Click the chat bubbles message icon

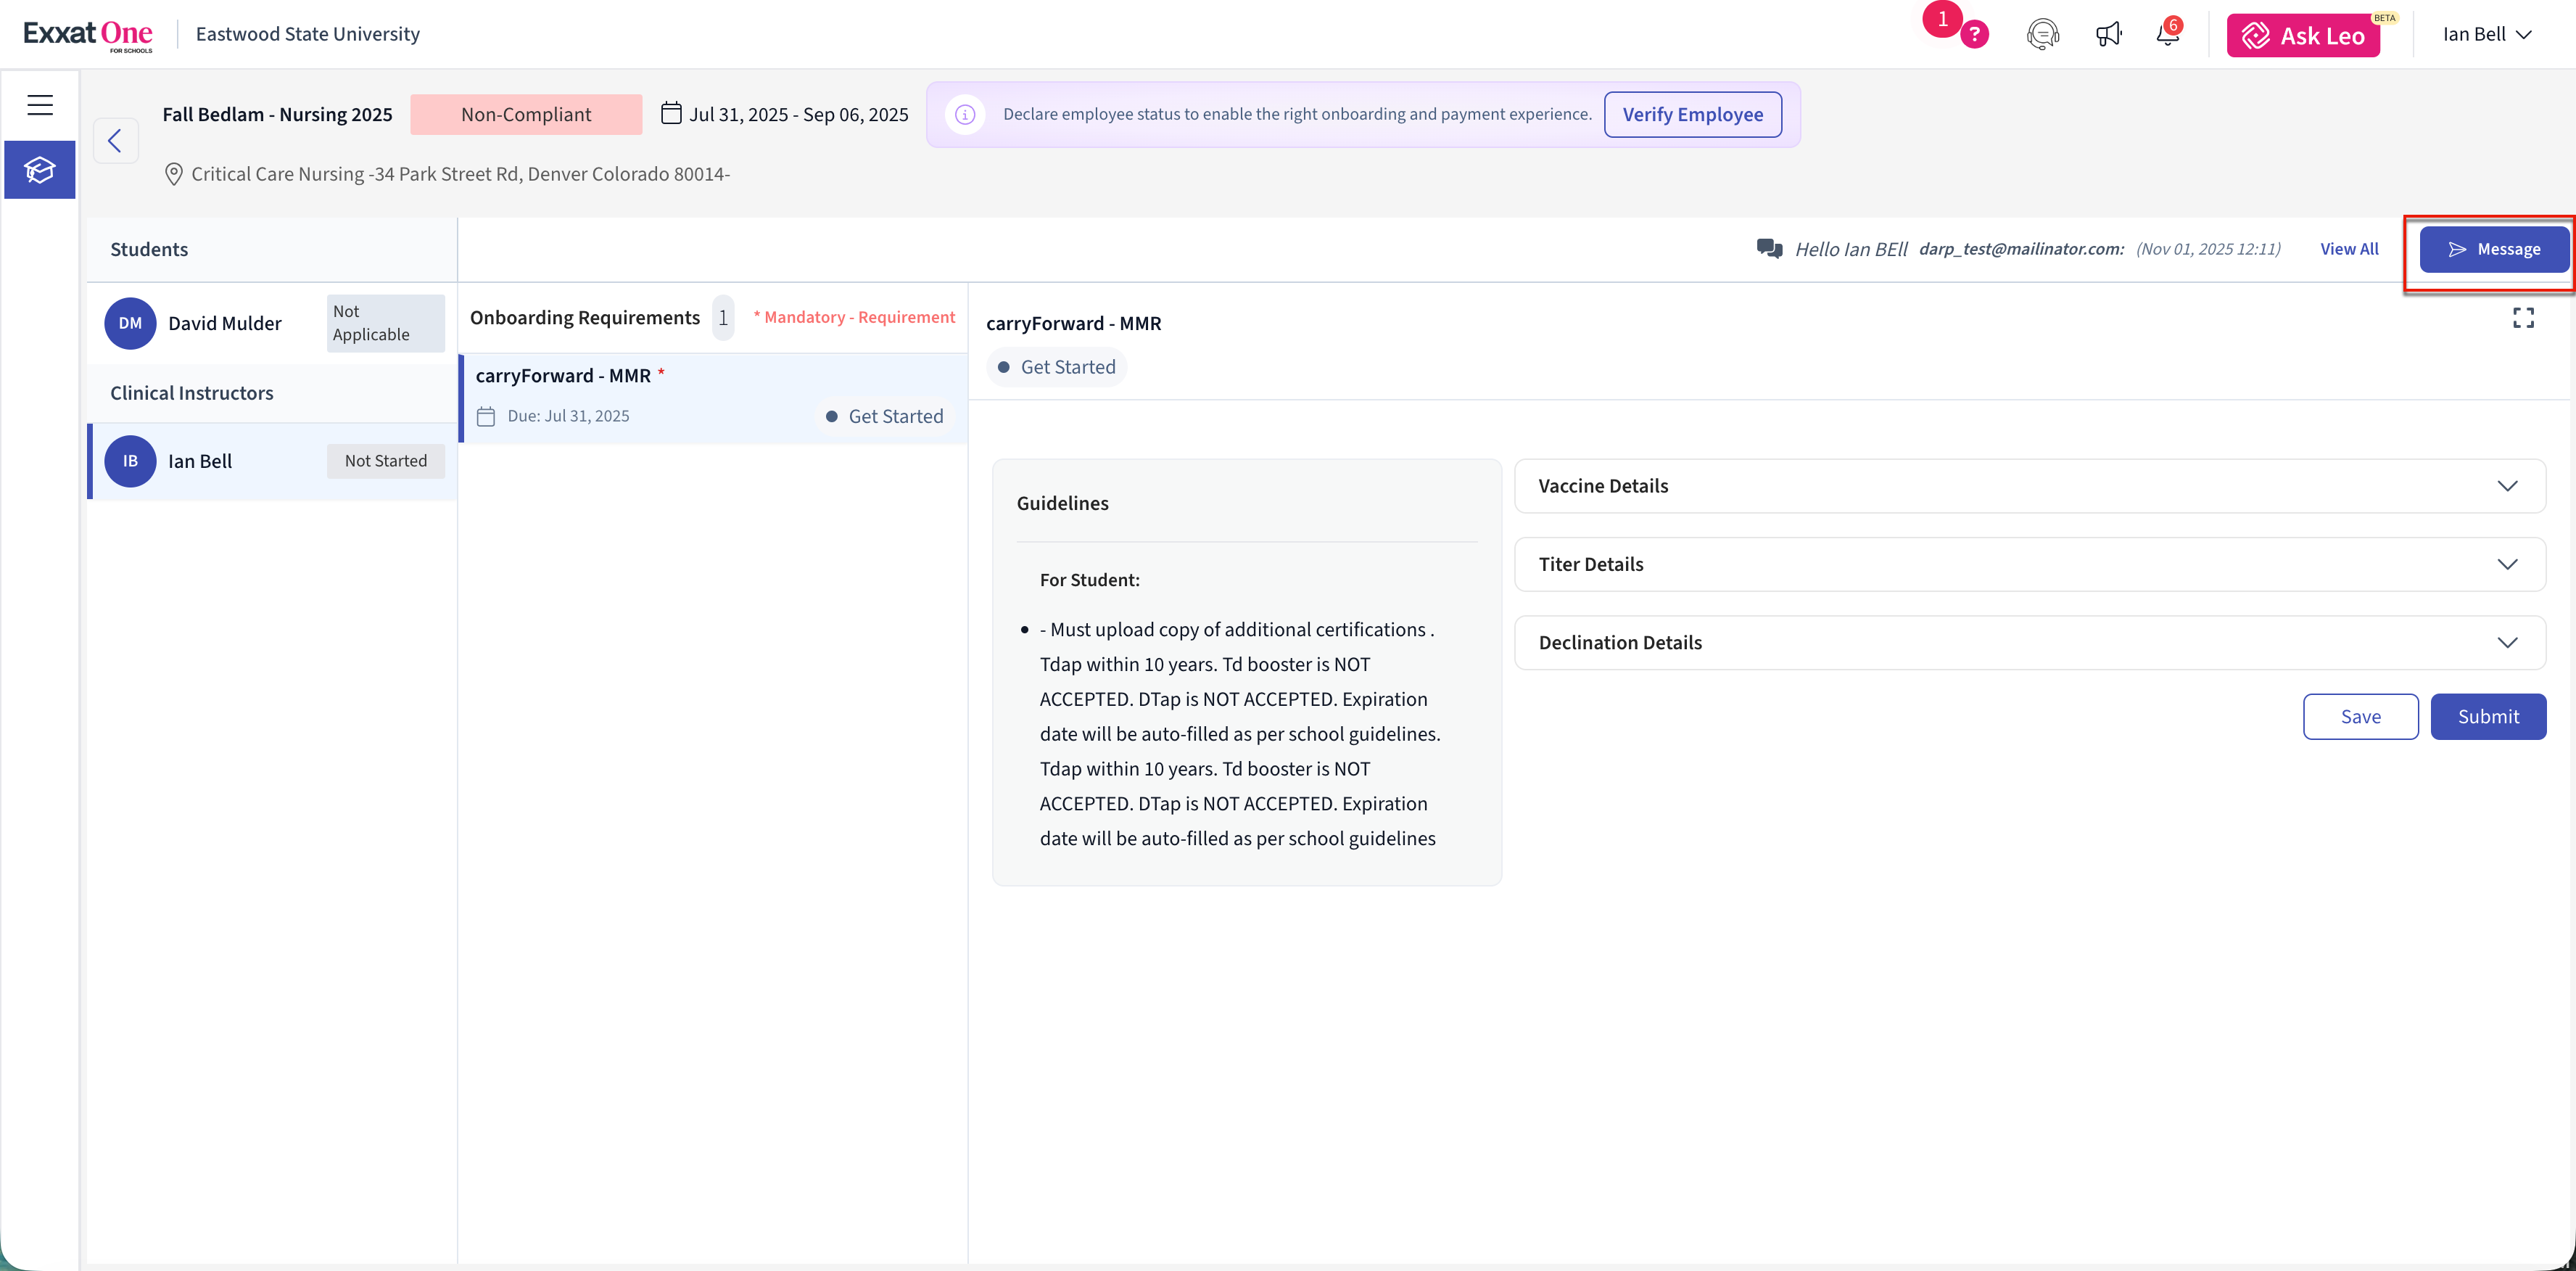(x=1769, y=249)
